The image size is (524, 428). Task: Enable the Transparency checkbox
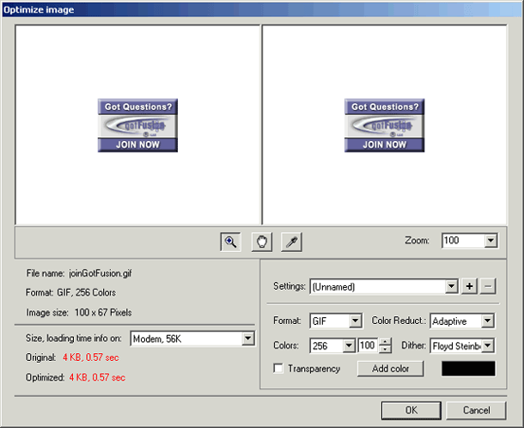click(278, 369)
